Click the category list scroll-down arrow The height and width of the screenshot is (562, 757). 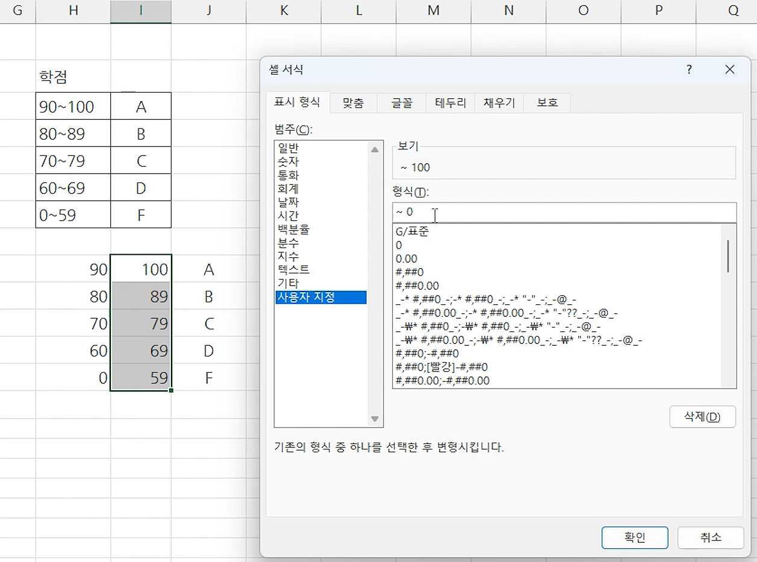point(375,419)
